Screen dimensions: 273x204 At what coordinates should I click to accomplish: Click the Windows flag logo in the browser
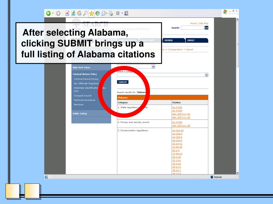[x=225, y=12]
